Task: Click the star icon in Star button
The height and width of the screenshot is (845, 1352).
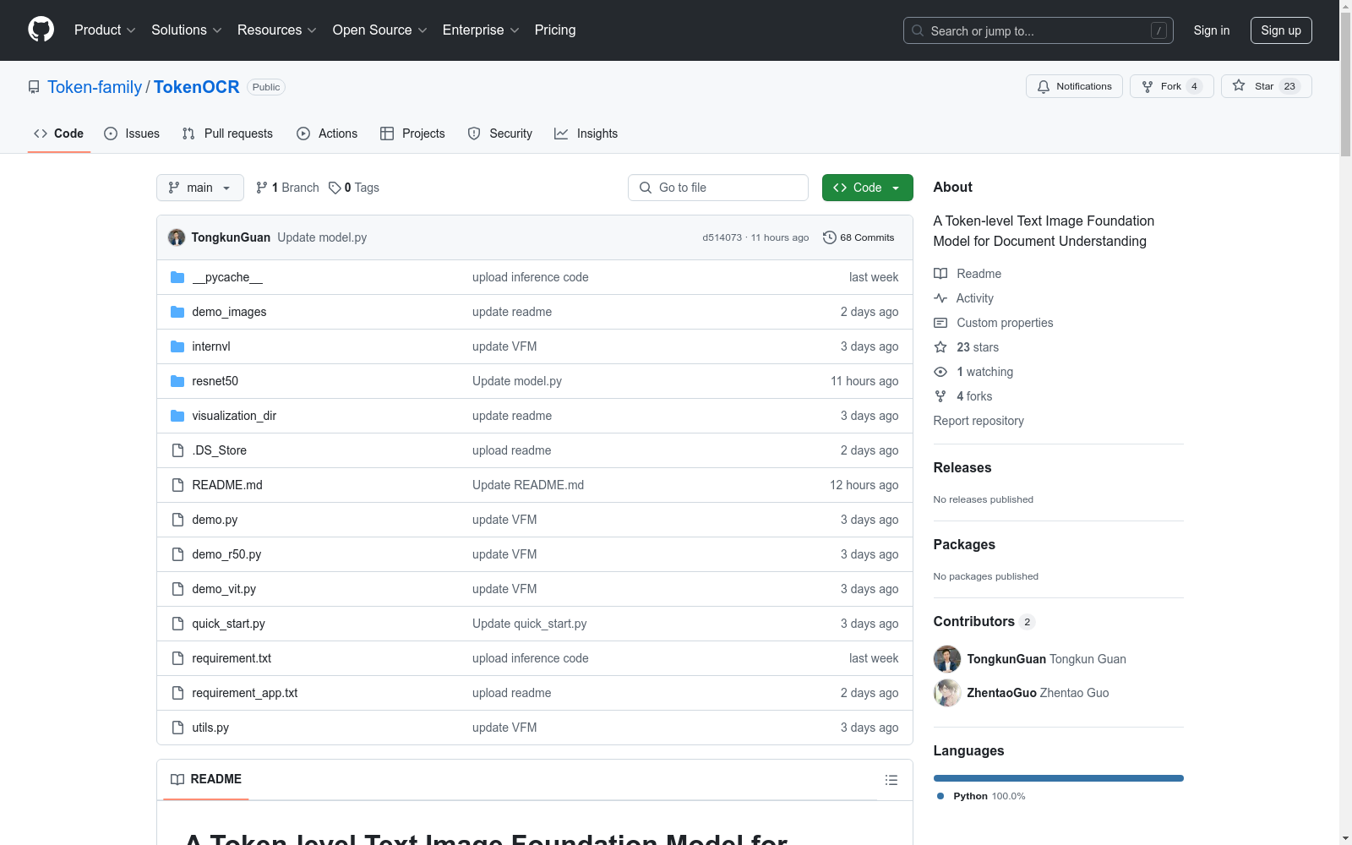Action: click(1239, 85)
